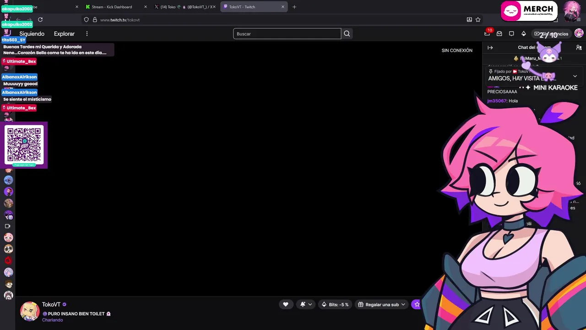Viewport: 586px width, 330px height.
Task: Collapse the chat panel arrow
Action: [x=490, y=48]
